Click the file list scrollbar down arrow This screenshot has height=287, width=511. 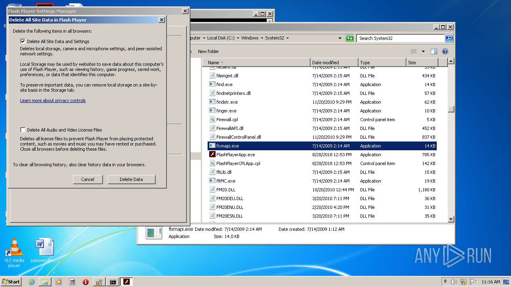[x=451, y=219]
